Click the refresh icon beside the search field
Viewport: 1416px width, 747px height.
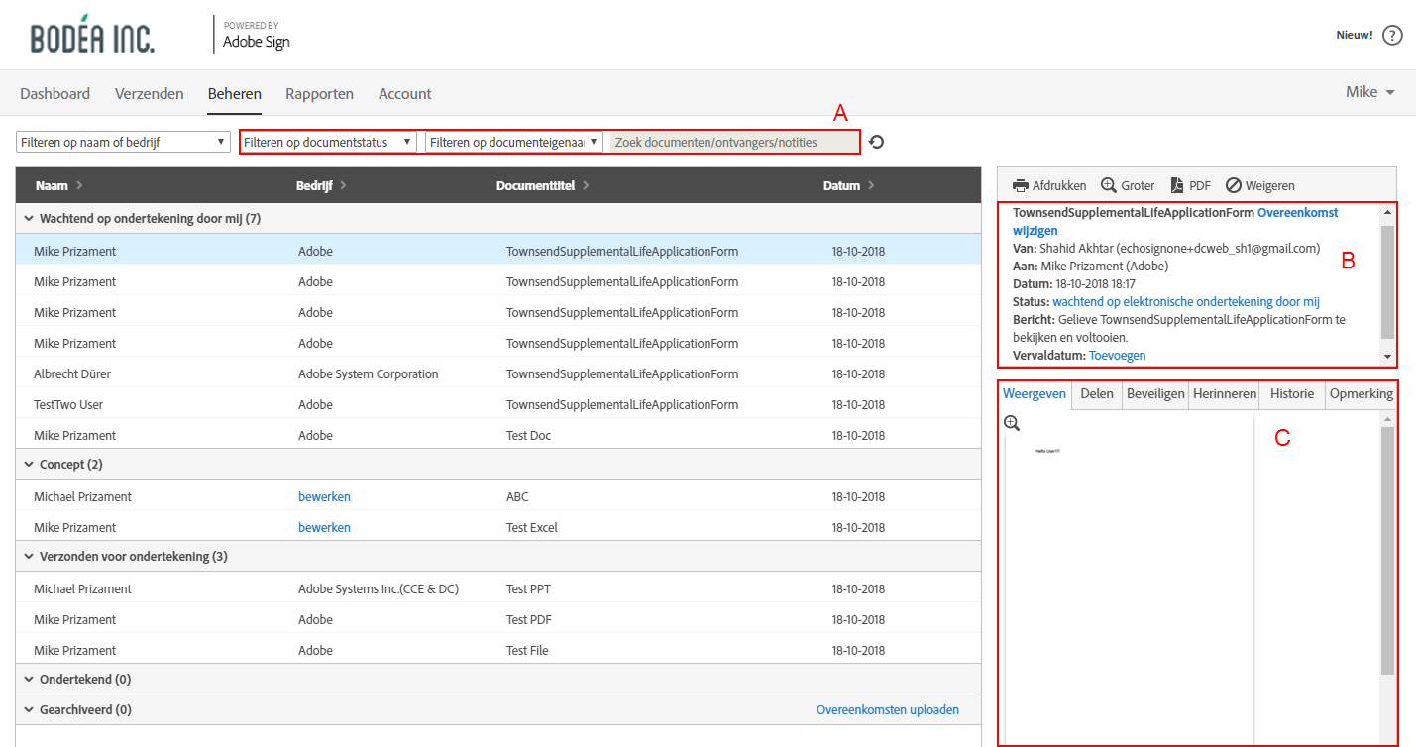876,142
